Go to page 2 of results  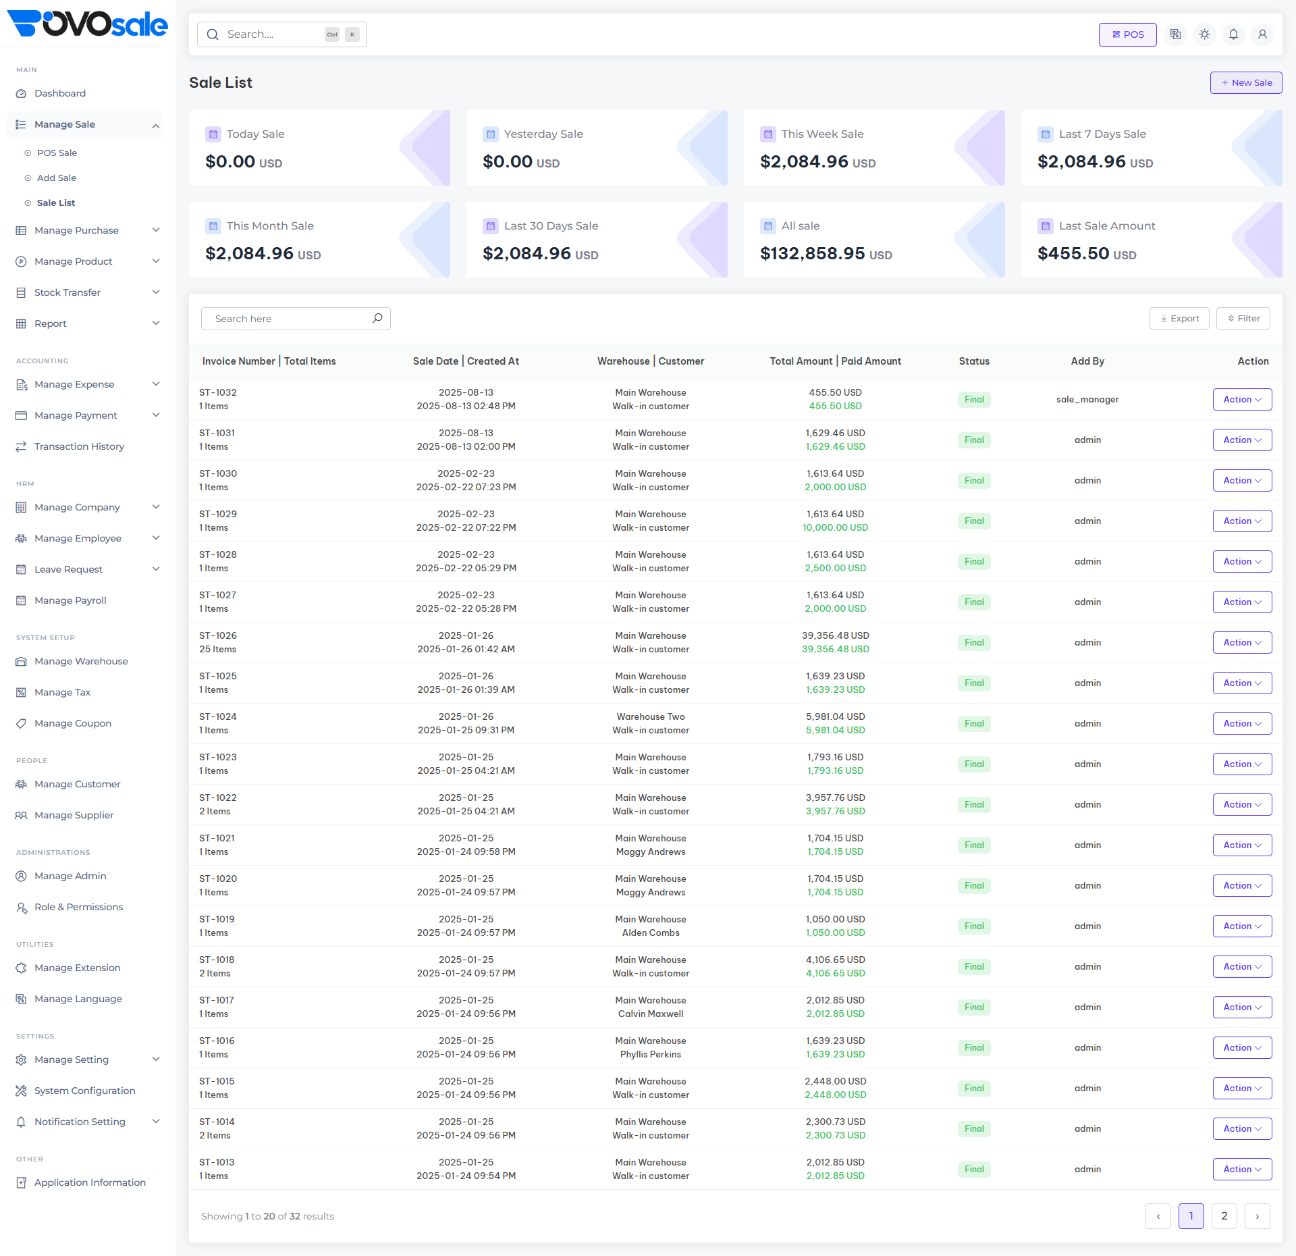coord(1224,1215)
